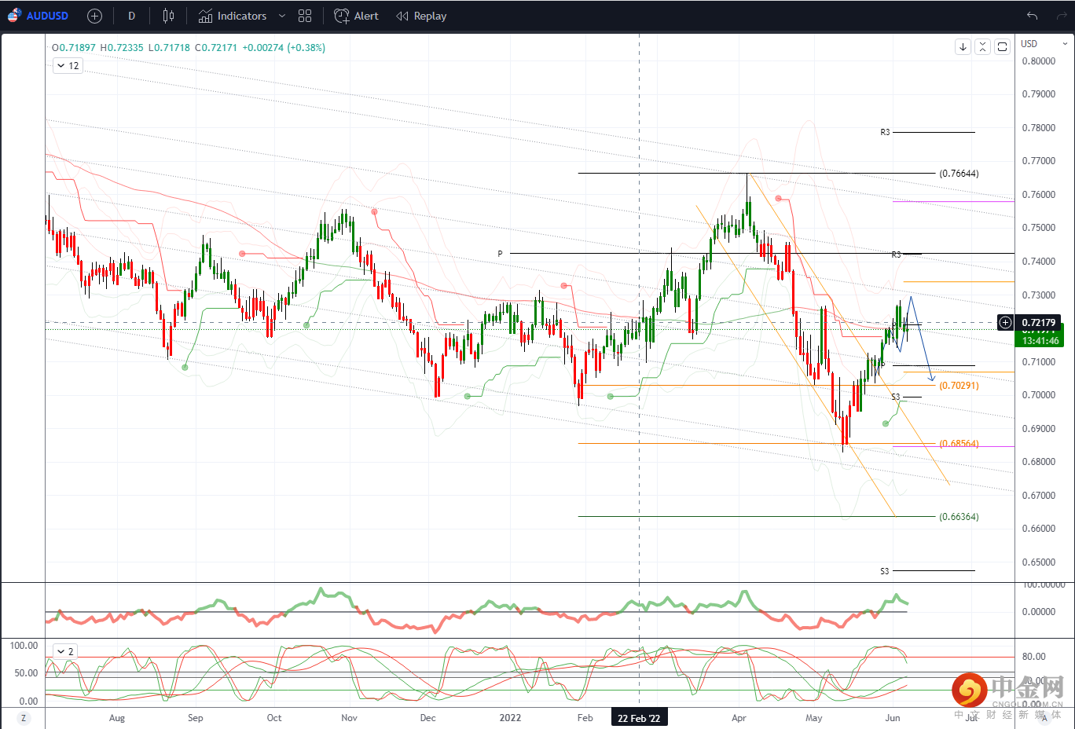Click the plus icon beside 0.72179 price label
The height and width of the screenshot is (729, 1075).
coord(1005,323)
